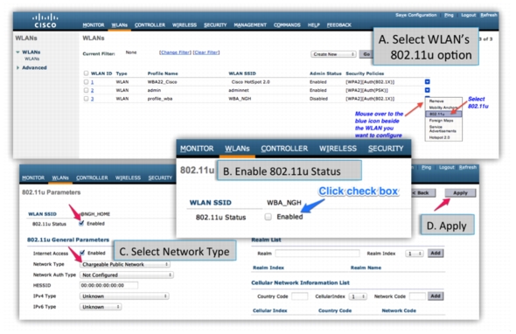Viewport: 516px width, 334px height.
Task: Select WLANs in the 802.11u Parameters window menu
Action: (x=60, y=178)
